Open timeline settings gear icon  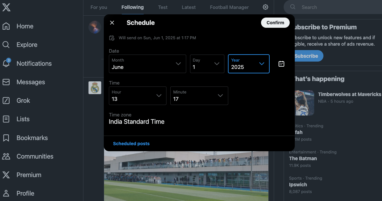[x=265, y=7]
